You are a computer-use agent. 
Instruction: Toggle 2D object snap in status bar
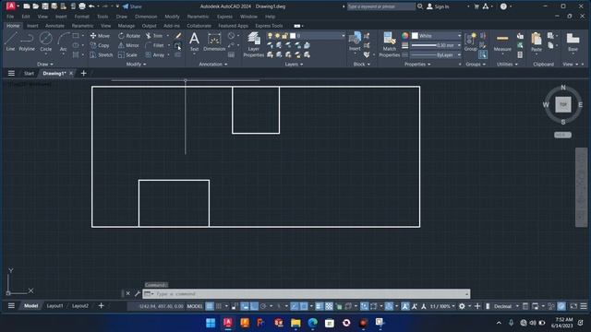pyautogui.click(x=304, y=306)
